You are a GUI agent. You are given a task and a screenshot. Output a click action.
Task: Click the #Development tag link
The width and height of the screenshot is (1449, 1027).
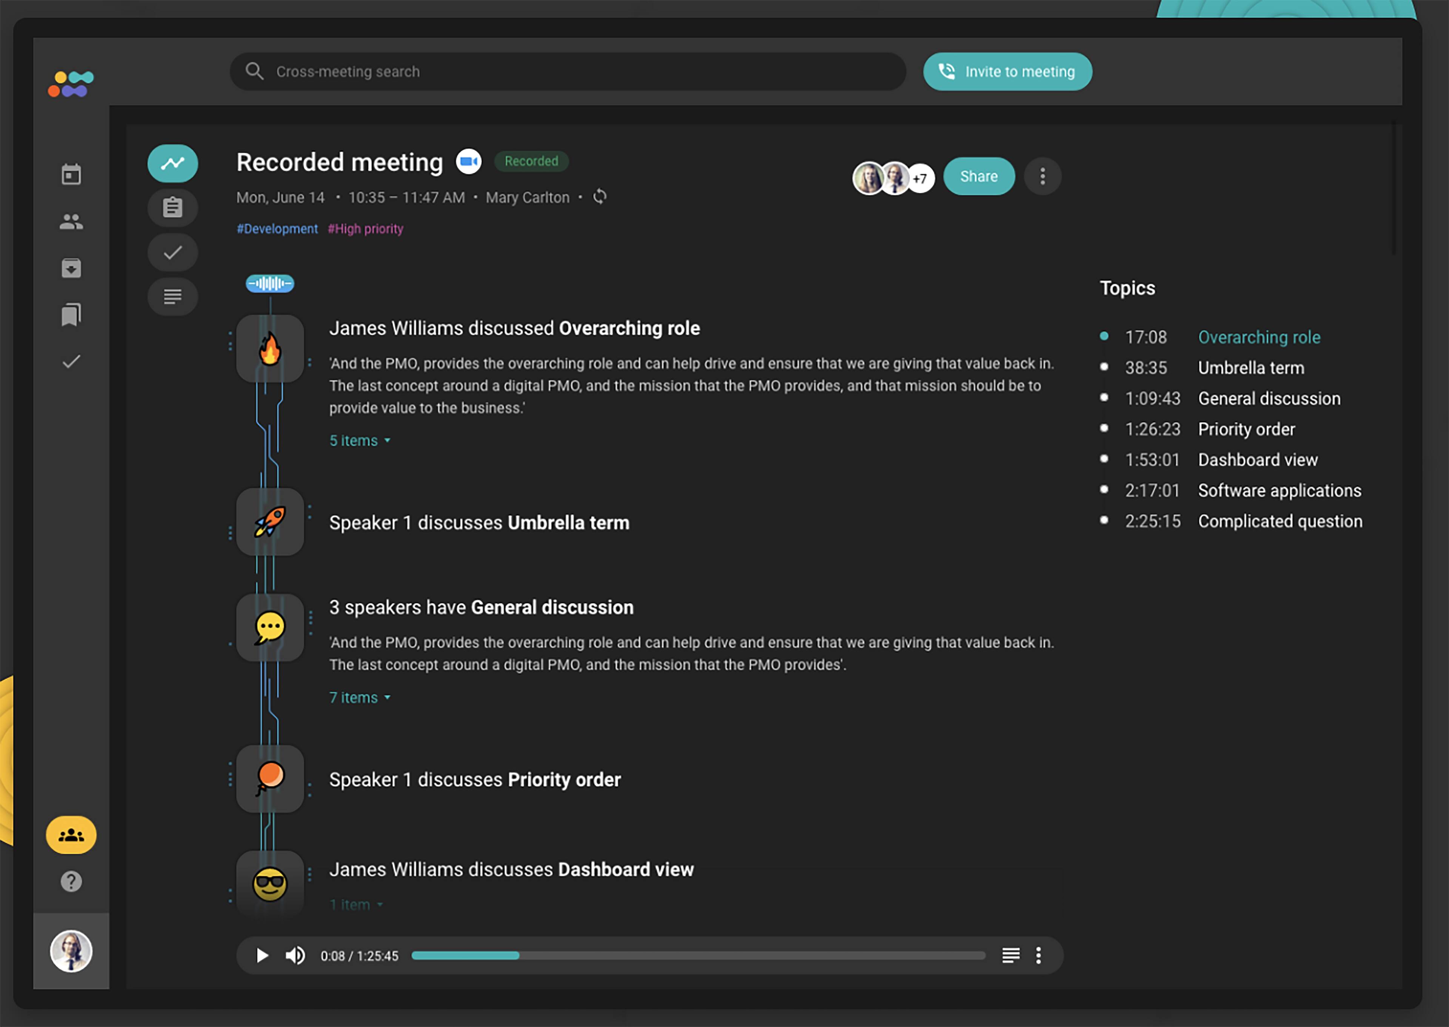coord(277,229)
